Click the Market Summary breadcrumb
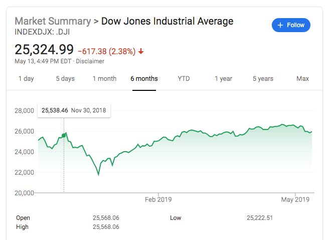The image size is (330, 240). click(53, 21)
